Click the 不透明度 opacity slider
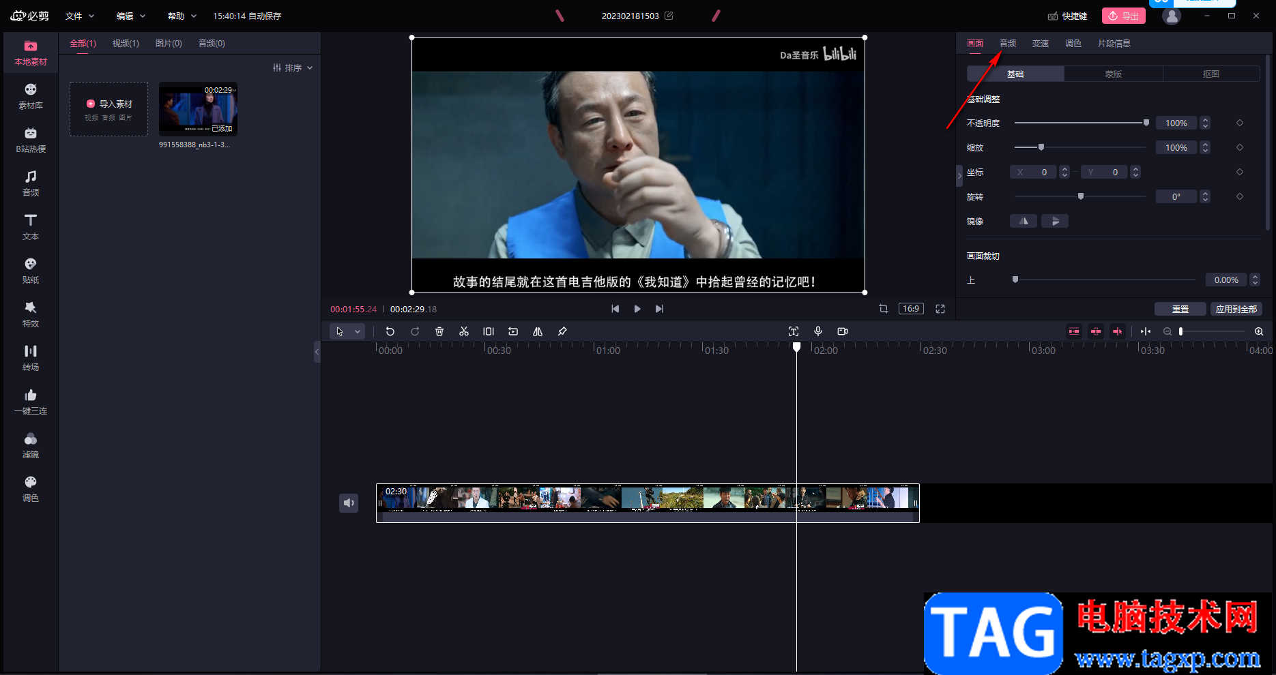This screenshot has width=1276, height=675. (1080, 123)
